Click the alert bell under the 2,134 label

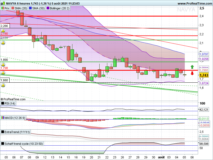tap(3, 43)
